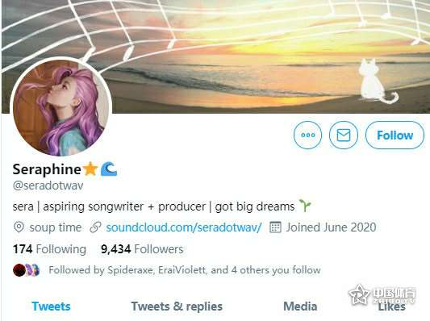Open the soundcloud.com/seradotwav/ link

coord(184,227)
